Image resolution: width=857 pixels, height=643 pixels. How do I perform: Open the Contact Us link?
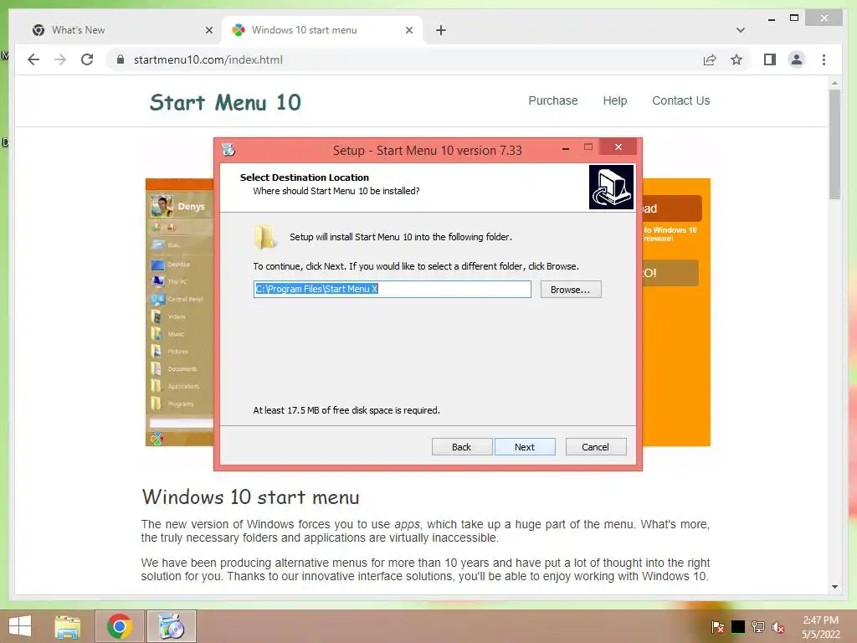[681, 100]
